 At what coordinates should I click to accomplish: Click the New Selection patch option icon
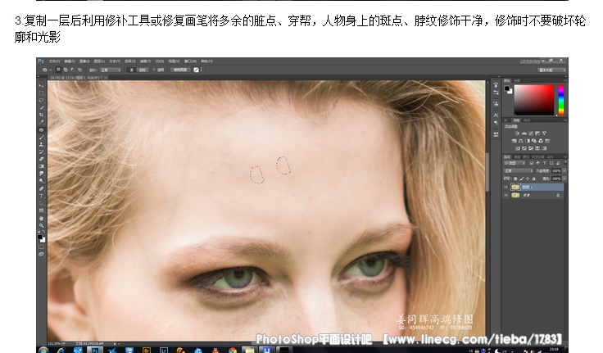click(58, 70)
